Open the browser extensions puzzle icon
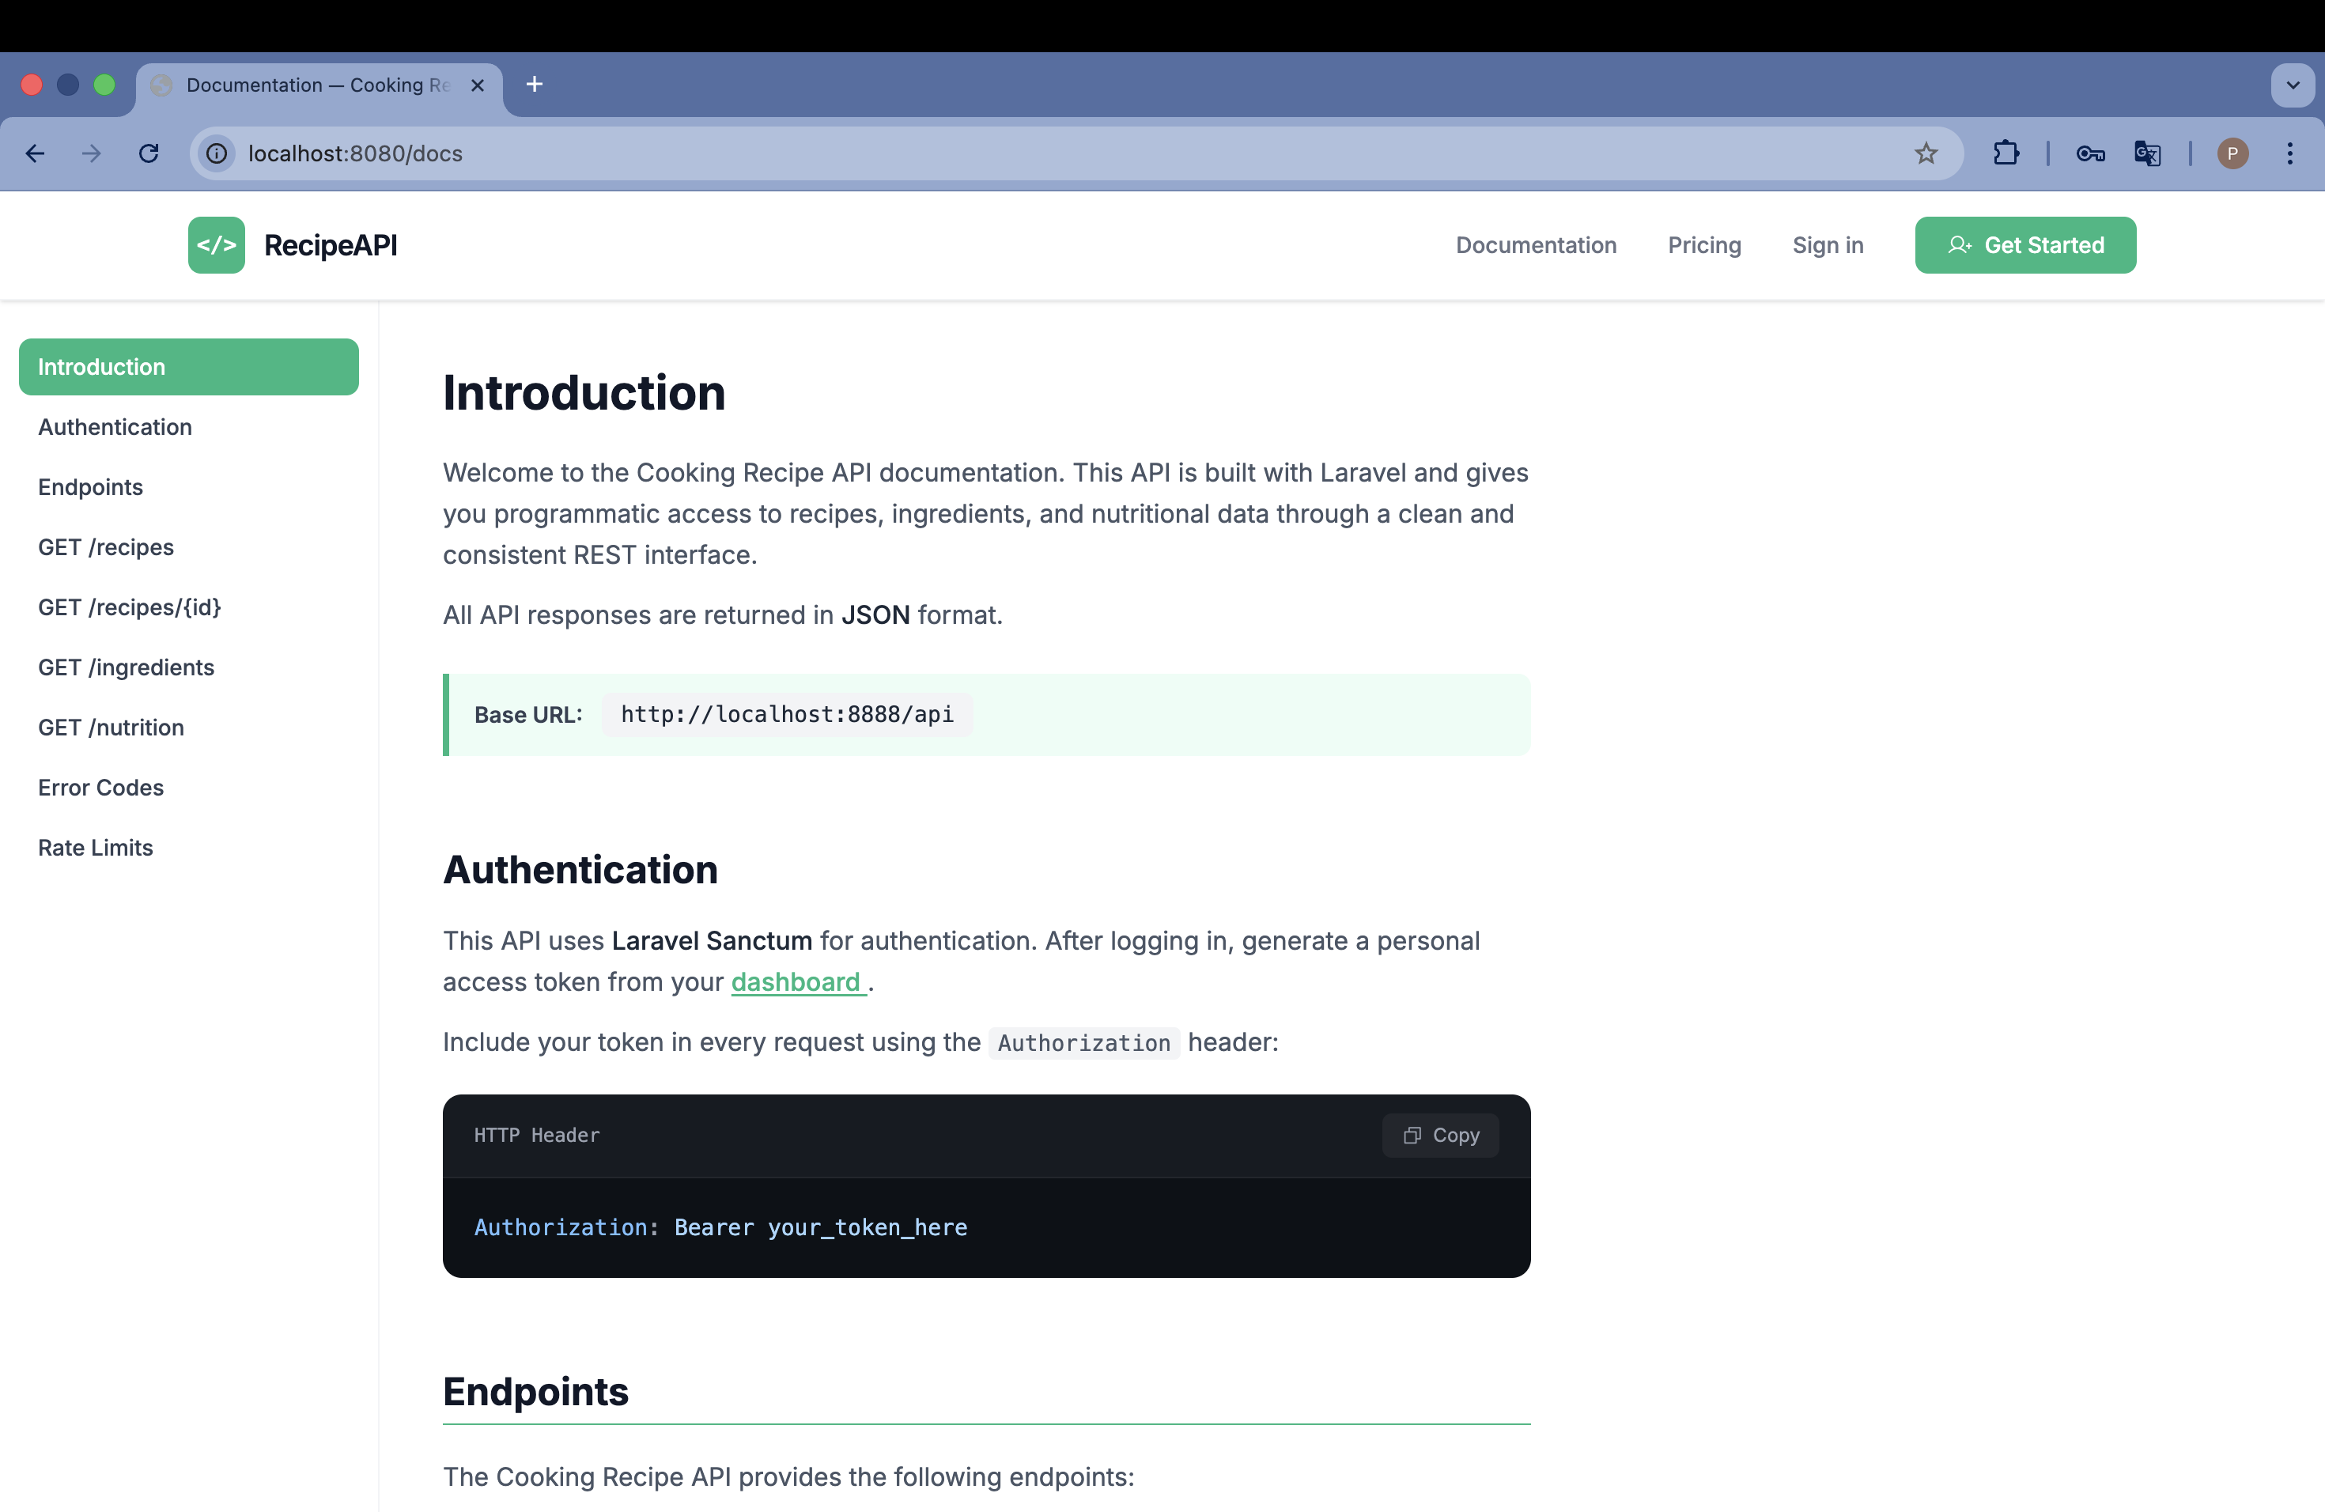2325x1512 pixels. coord(2006,153)
